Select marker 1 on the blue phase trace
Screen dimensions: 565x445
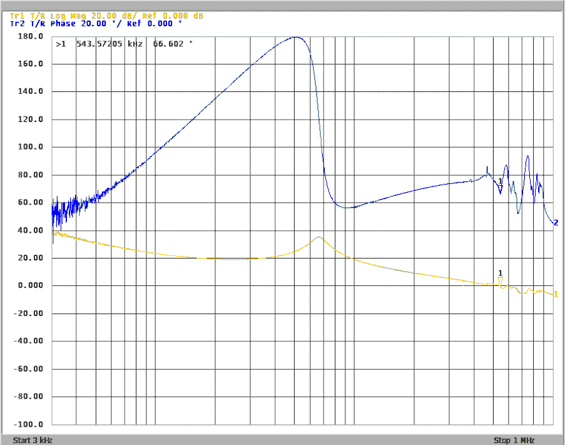[x=500, y=182]
